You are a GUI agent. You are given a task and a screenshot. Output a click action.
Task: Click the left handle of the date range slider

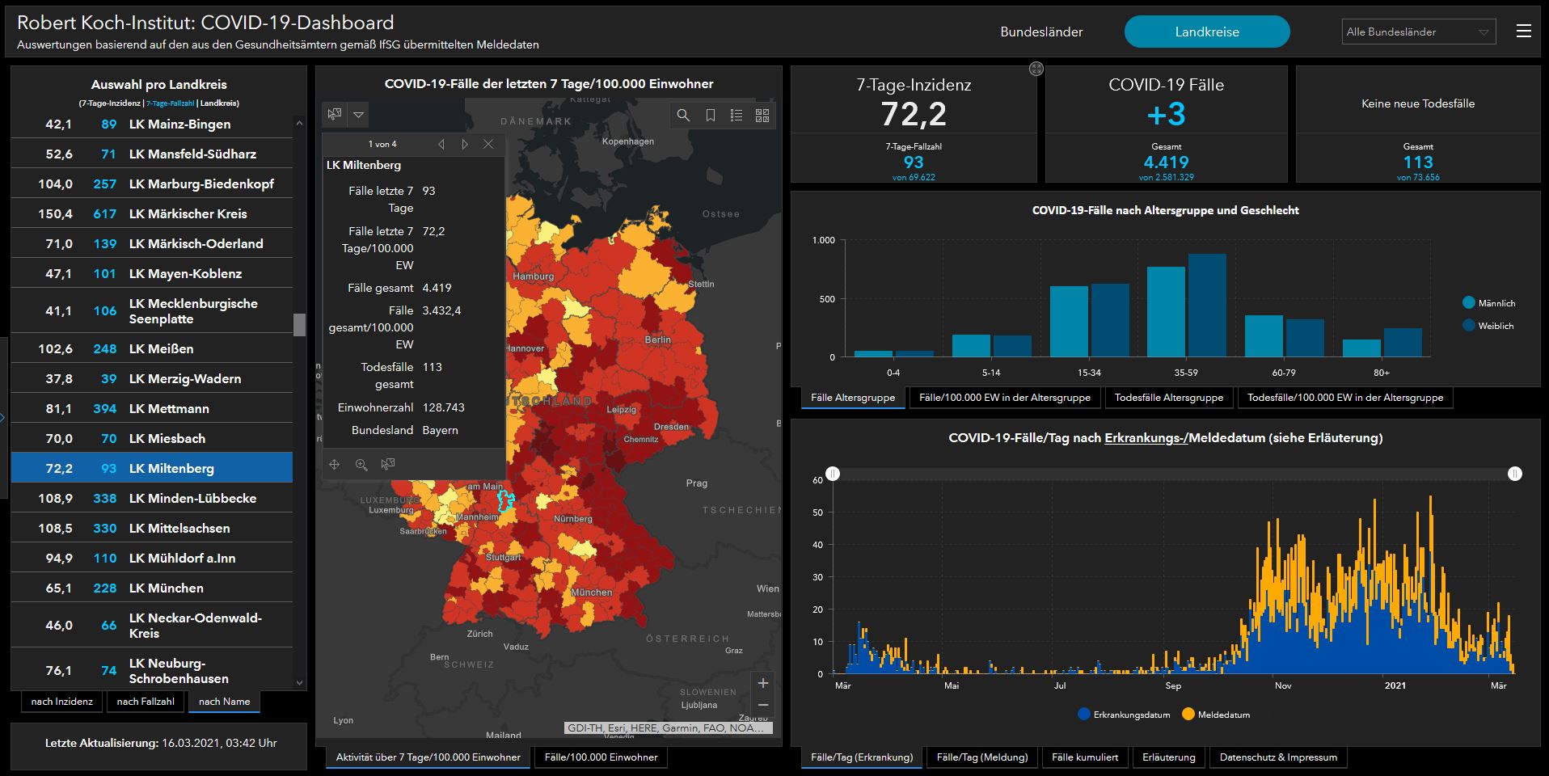(x=833, y=474)
